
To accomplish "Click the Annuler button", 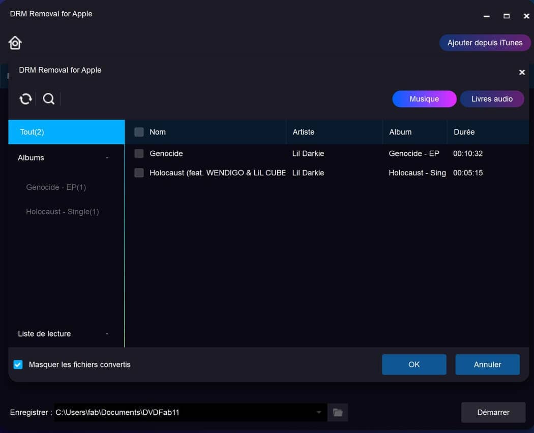I will (487, 364).
